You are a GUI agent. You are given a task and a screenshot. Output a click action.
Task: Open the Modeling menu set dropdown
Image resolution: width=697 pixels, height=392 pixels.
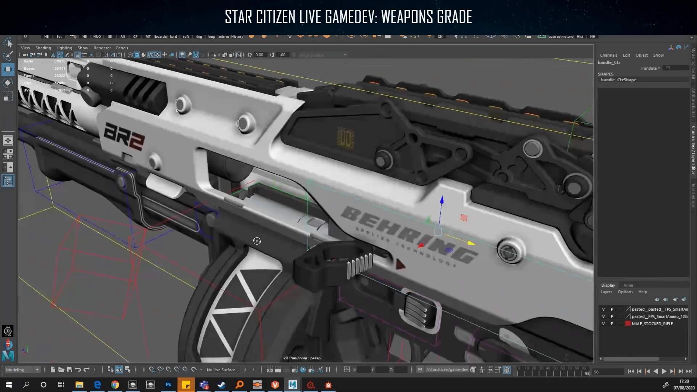[37, 370]
